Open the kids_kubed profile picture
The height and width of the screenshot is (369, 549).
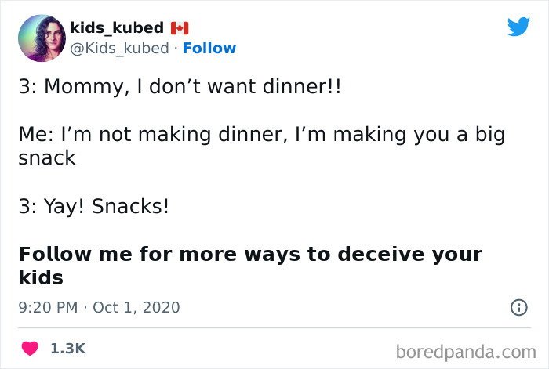[41, 39]
